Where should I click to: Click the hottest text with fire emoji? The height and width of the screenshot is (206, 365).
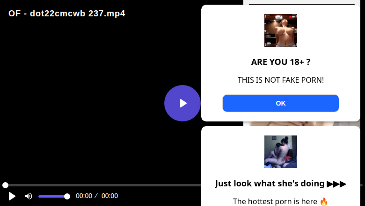[280, 201]
